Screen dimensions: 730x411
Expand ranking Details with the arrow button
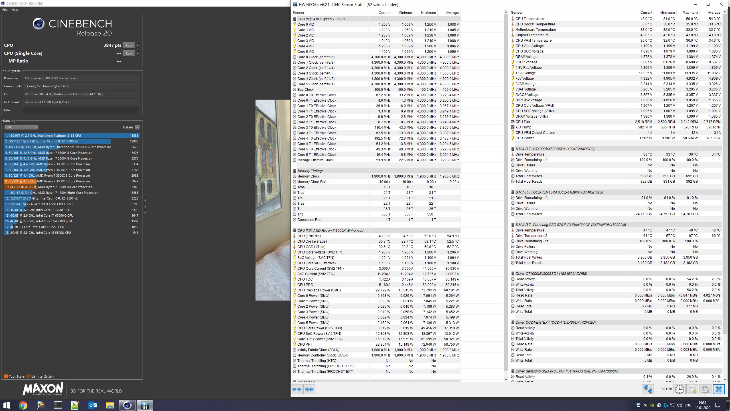click(137, 127)
